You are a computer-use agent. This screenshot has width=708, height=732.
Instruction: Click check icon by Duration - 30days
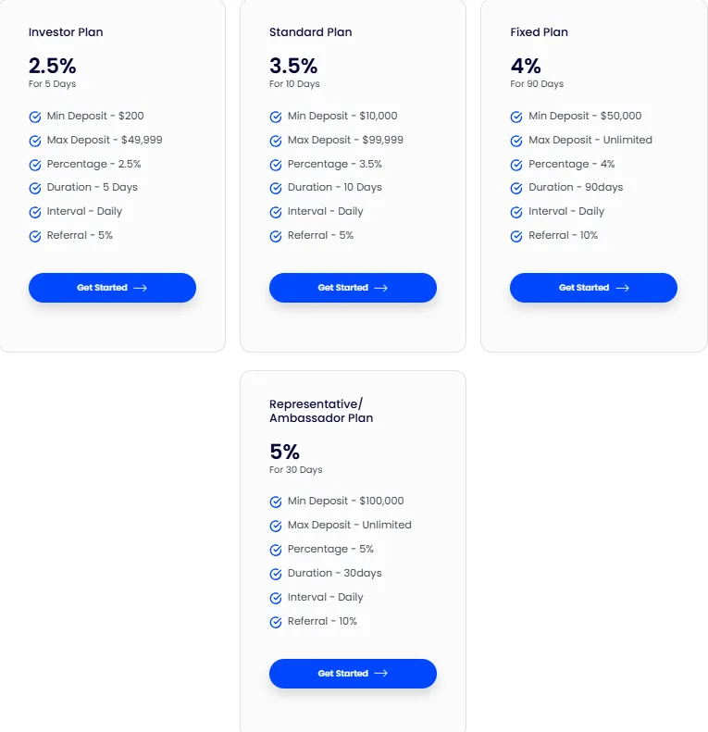(x=276, y=575)
